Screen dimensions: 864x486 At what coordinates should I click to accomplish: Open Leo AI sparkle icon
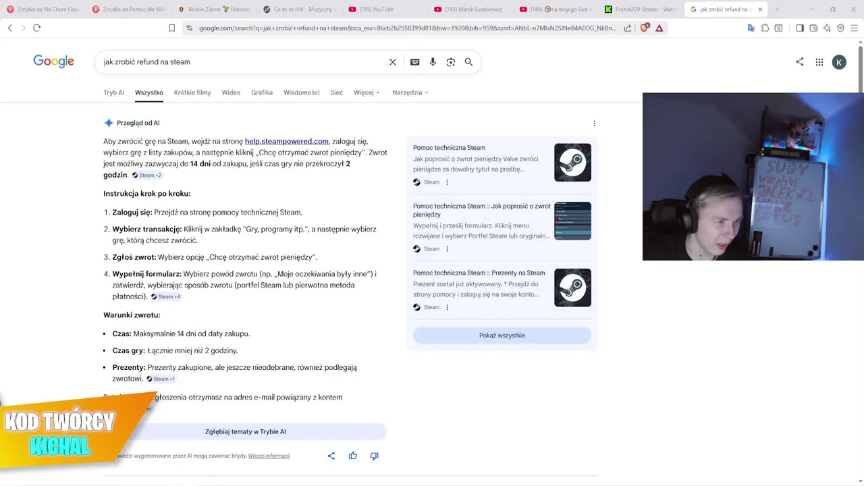(x=827, y=28)
